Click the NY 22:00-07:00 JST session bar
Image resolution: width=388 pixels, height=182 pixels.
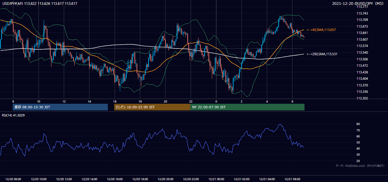pos(247,107)
